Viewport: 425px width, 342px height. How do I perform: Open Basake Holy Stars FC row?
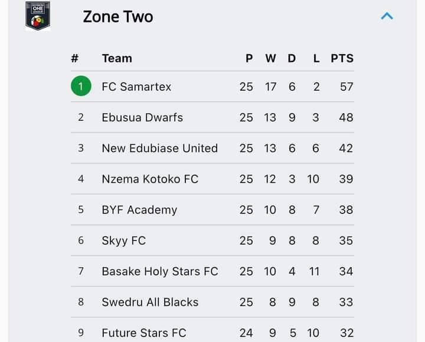(x=212, y=271)
